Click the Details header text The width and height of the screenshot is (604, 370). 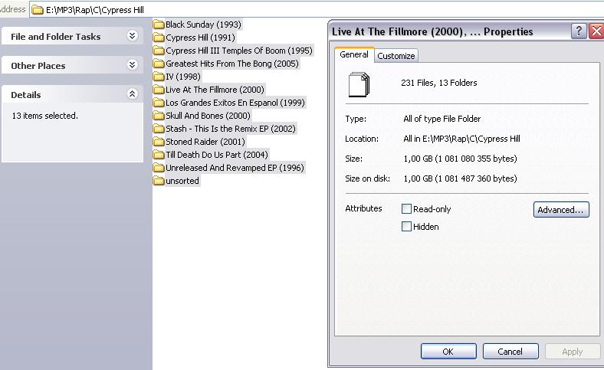point(26,95)
